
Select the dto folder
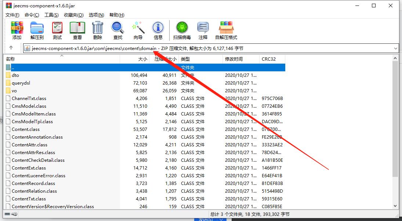point(15,75)
